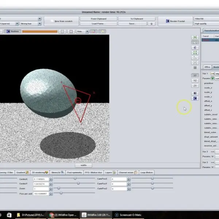
Task: Click the small Q button next to Save
Action: (151, 24)
